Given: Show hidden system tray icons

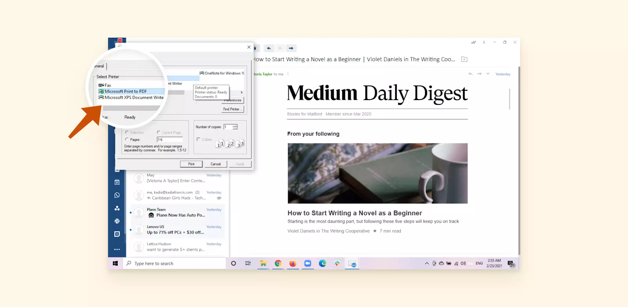Looking at the screenshot, I should pos(427,263).
